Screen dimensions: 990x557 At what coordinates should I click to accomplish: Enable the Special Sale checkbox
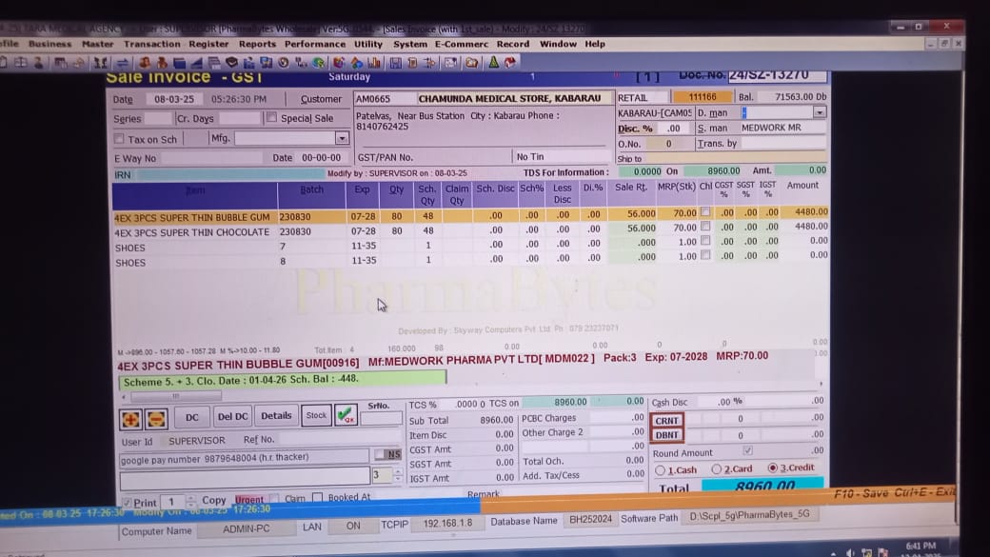coord(272,118)
